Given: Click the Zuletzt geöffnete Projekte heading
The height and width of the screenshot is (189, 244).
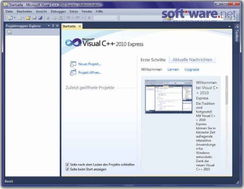Looking at the screenshot, I should pos(90,88).
